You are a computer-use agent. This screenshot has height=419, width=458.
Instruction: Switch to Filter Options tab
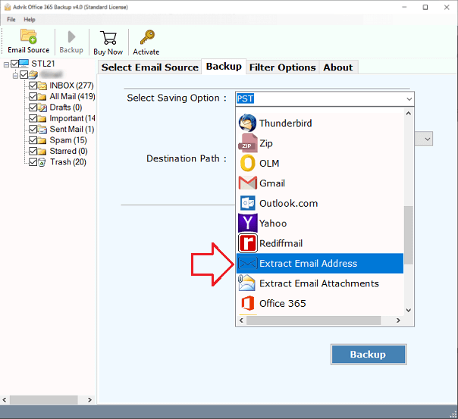point(282,67)
